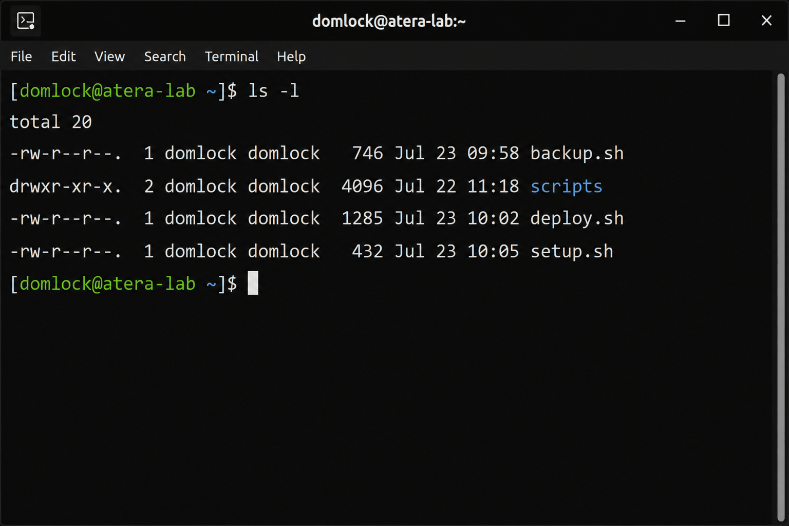Click the 'ls -l' command text

coord(273,91)
